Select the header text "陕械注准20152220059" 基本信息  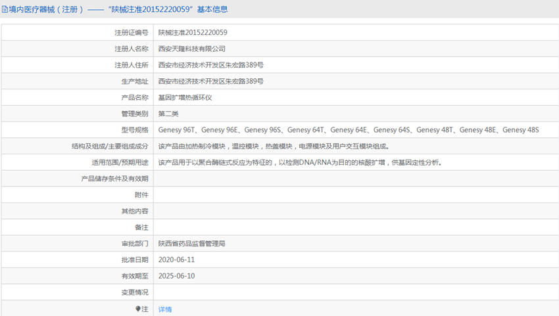click(x=168, y=10)
